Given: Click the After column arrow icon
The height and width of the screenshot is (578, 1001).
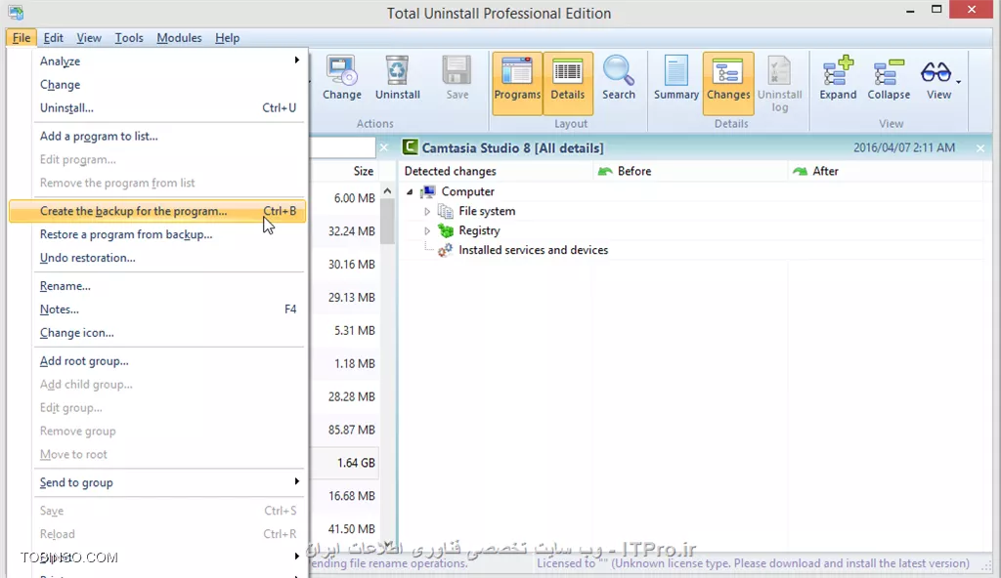Looking at the screenshot, I should click(800, 171).
